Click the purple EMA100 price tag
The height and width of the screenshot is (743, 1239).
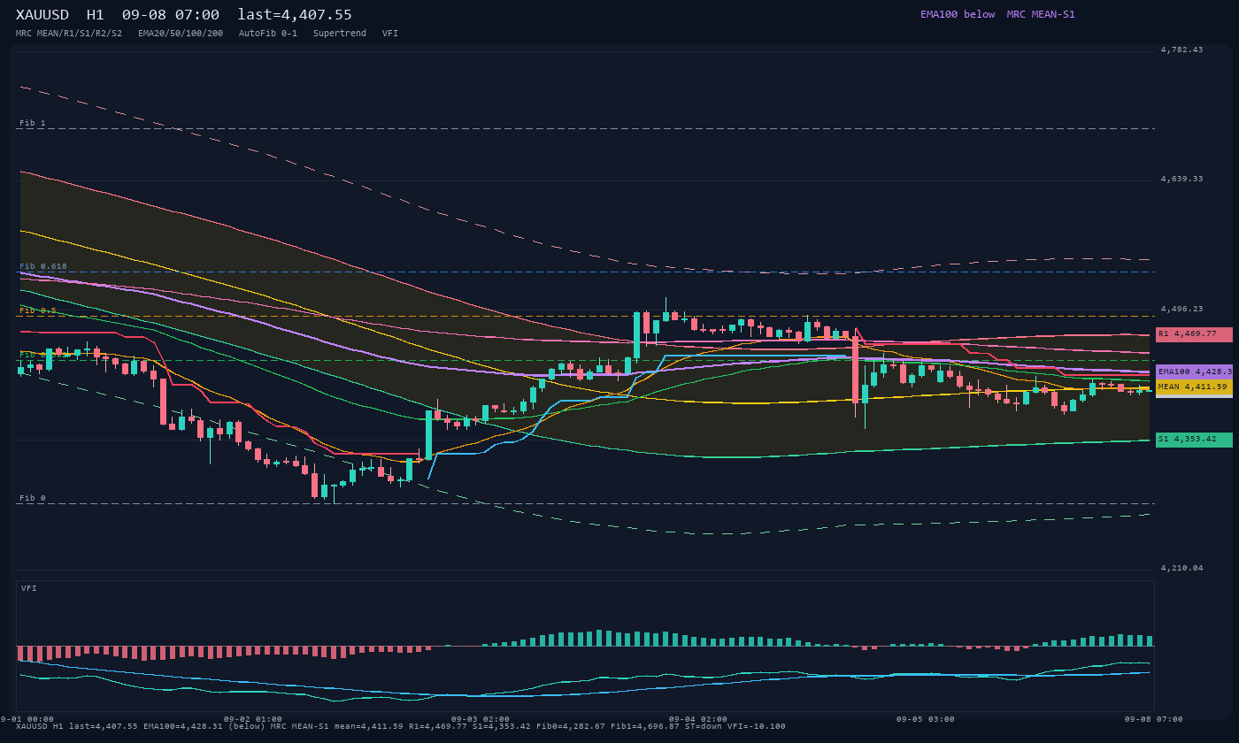[1194, 372]
